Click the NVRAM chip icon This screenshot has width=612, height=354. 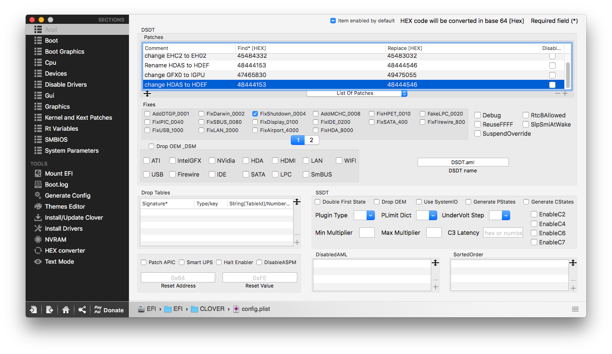(38, 239)
